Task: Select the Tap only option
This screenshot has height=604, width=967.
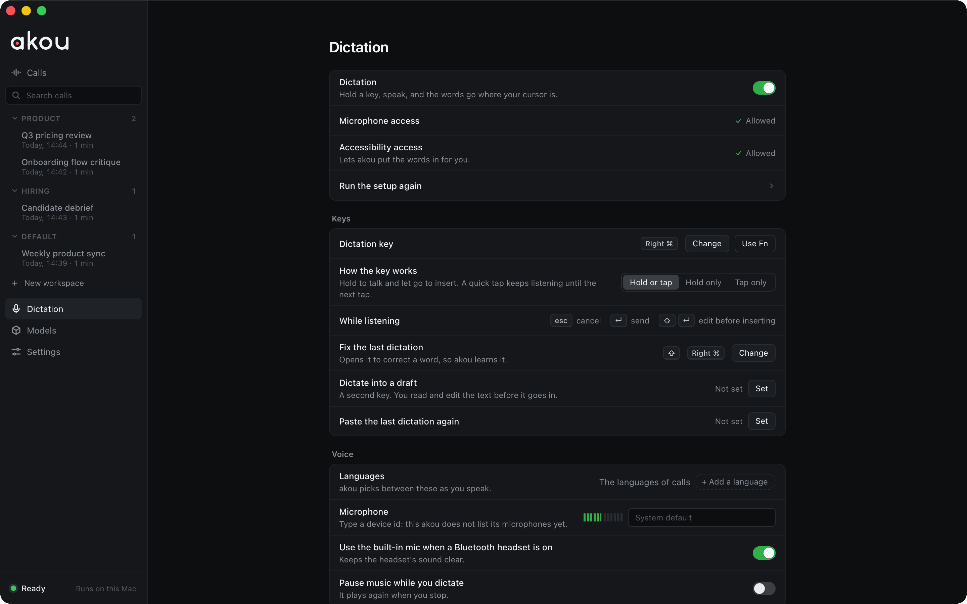Action: [x=750, y=283]
